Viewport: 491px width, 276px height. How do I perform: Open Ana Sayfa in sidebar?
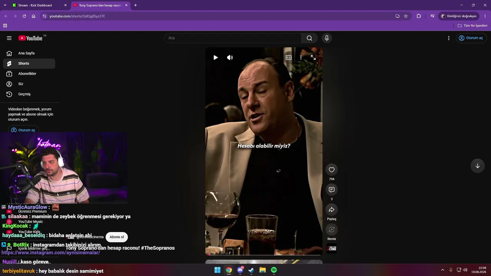(29, 53)
